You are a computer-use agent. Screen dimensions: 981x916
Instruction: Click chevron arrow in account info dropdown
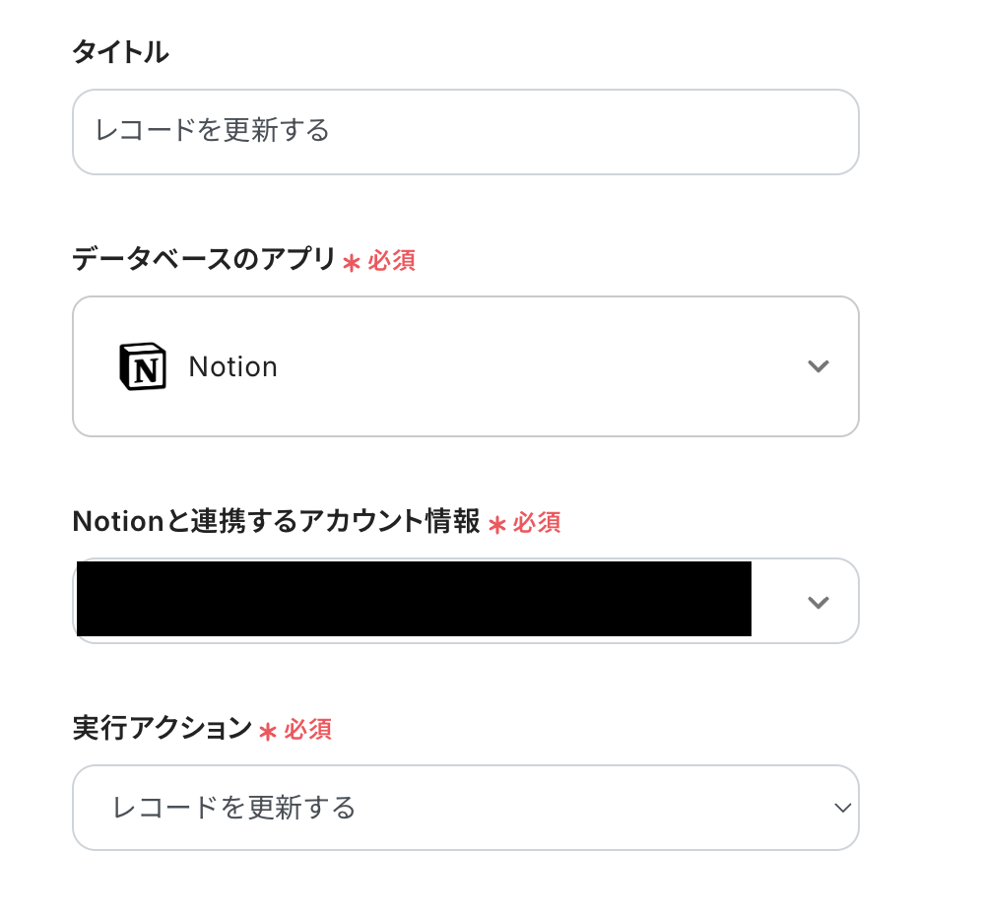click(817, 602)
